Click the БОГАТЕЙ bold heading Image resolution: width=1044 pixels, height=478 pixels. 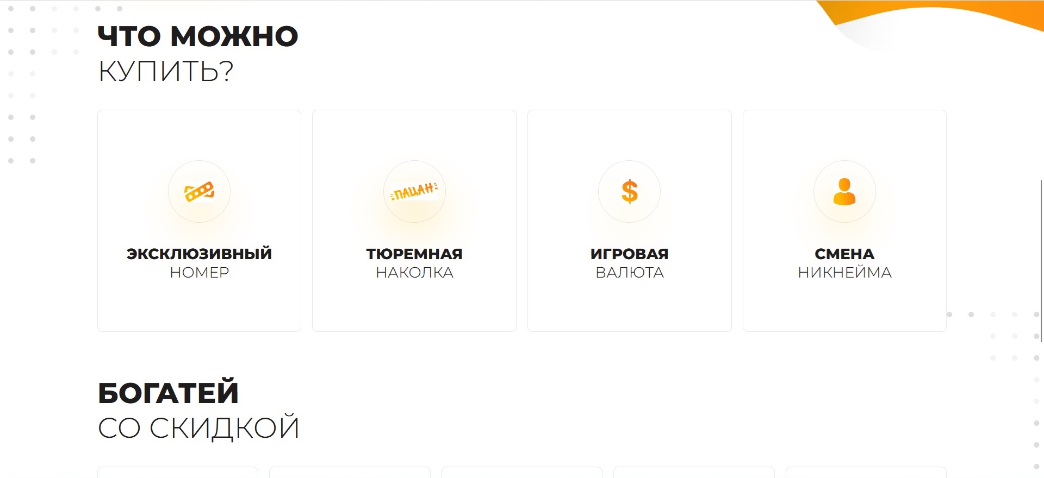click(x=168, y=393)
